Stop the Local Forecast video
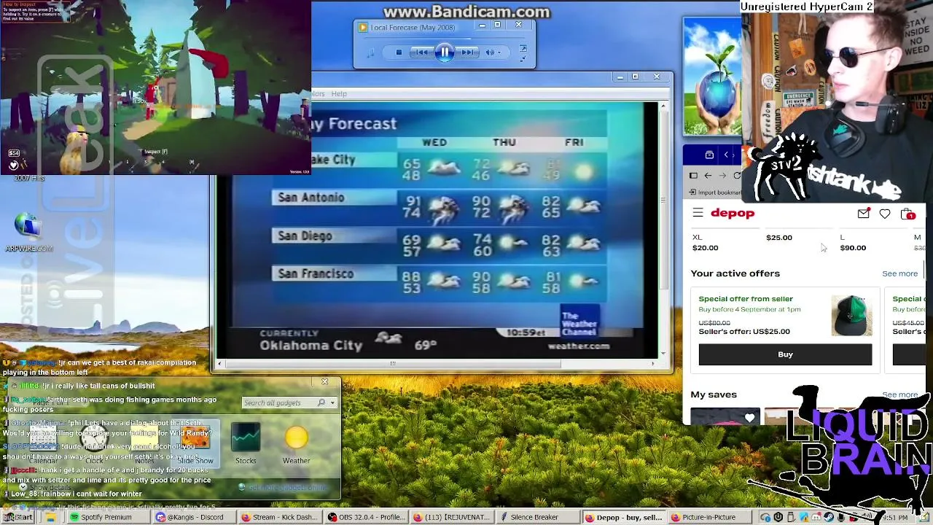 click(x=399, y=52)
